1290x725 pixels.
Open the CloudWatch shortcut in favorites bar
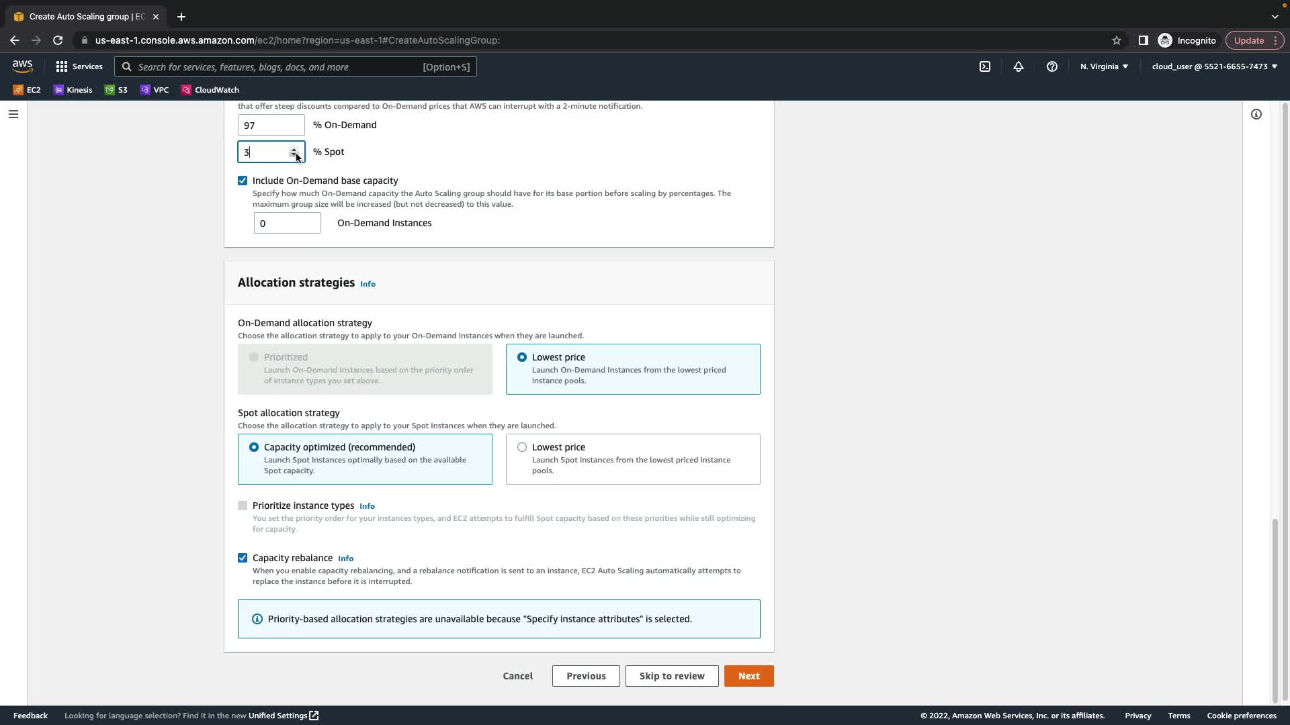(x=210, y=90)
